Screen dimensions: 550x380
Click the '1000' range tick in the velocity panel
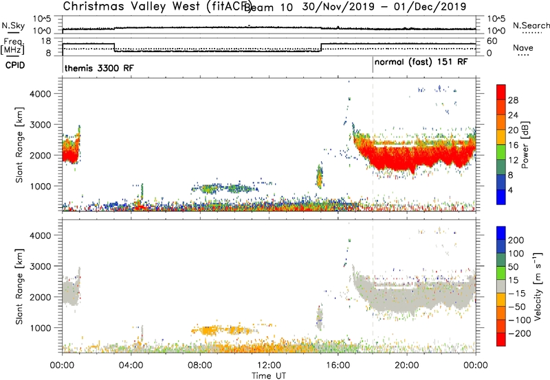click(40, 328)
